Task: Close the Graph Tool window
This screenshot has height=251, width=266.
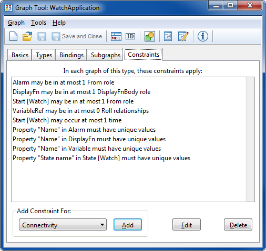Action: click(x=250, y=6)
